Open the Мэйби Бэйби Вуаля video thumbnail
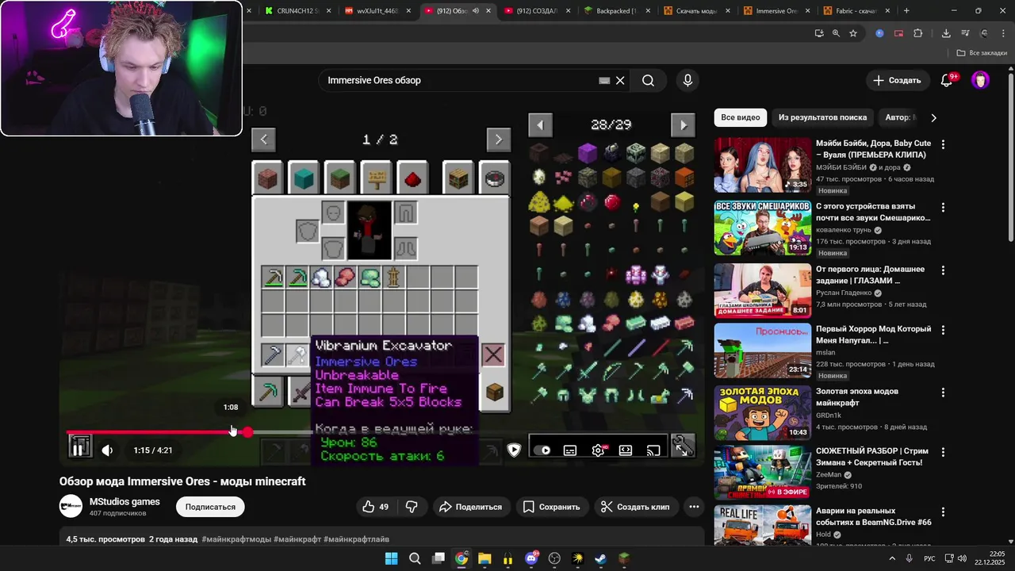Screen dimensions: 1015x571 (x=762, y=165)
